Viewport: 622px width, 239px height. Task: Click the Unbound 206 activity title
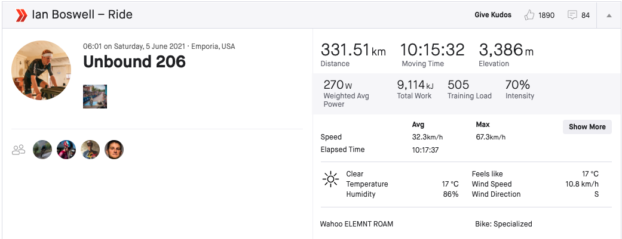click(x=134, y=62)
